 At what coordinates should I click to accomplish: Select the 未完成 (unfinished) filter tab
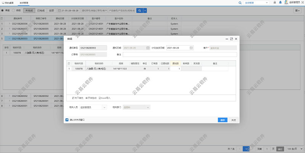29,11
